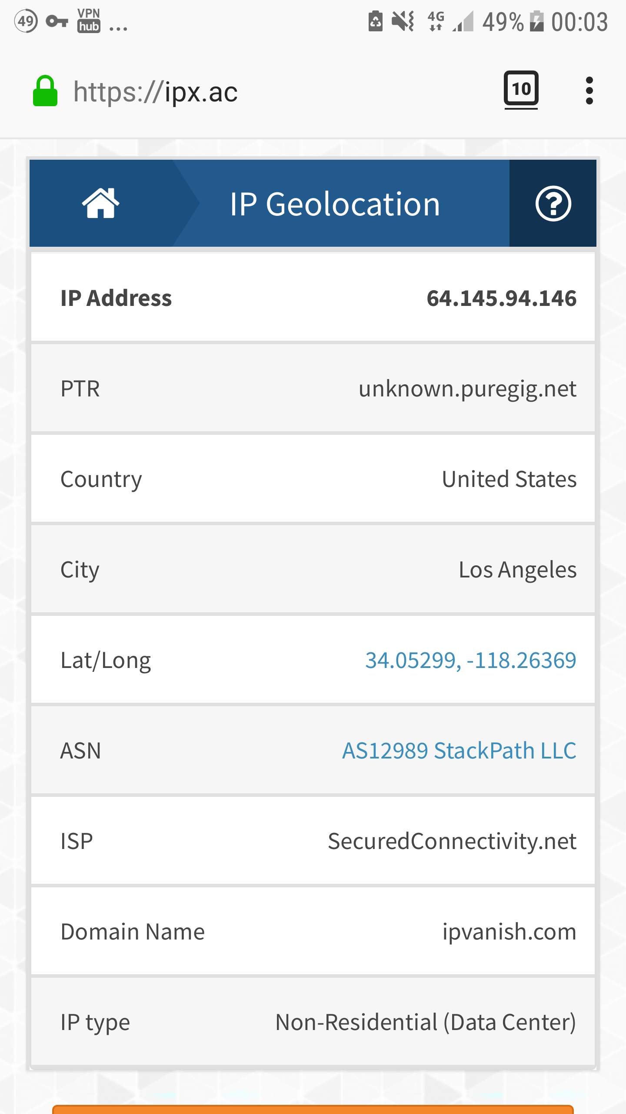Viewport: 626px width, 1114px height.
Task: Open the help question mark icon
Action: pos(553,203)
